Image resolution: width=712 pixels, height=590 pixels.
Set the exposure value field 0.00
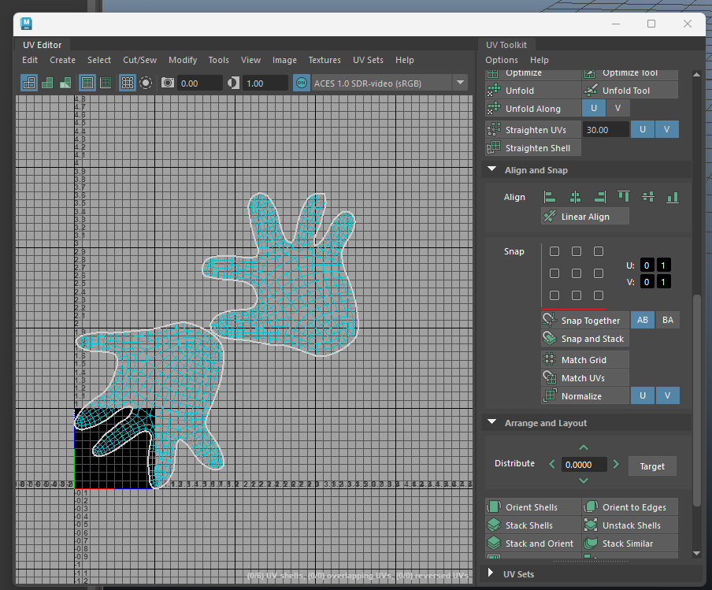[200, 83]
